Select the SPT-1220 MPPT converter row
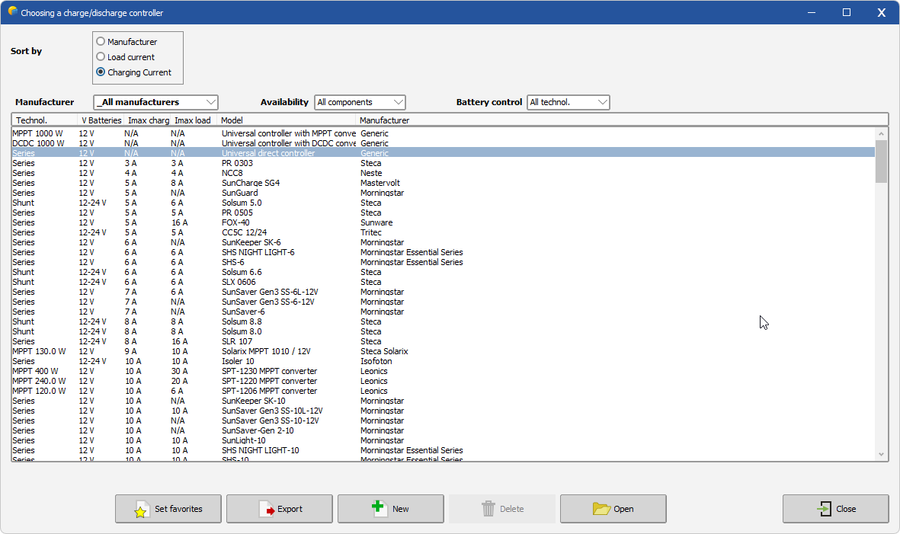The width and height of the screenshot is (900, 534). [x=443, y=381]
